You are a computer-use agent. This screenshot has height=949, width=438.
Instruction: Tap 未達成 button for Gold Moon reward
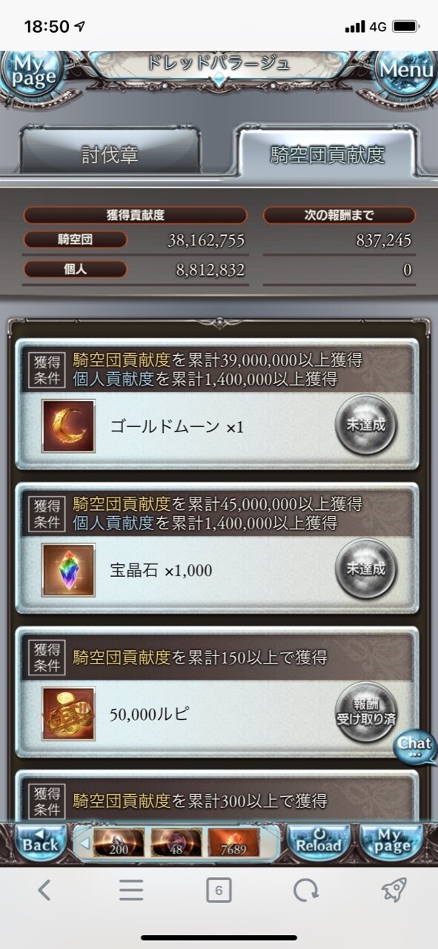(x=365, y=425)
